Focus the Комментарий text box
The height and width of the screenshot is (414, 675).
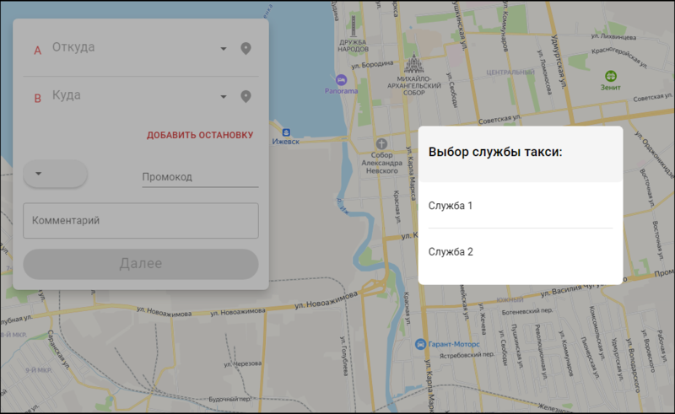point(141,221)
